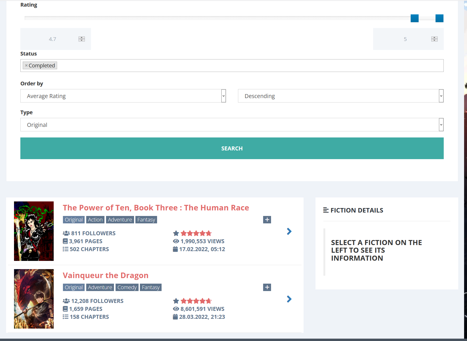This screenshot has height=341, width=467.
Task: Click Vainqueur the Dragon cover thumbnail
Action: [x=34, y=299]
